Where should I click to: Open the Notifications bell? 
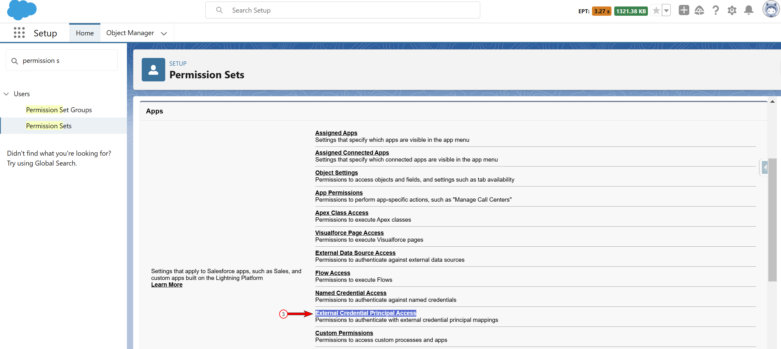[749, 10]
